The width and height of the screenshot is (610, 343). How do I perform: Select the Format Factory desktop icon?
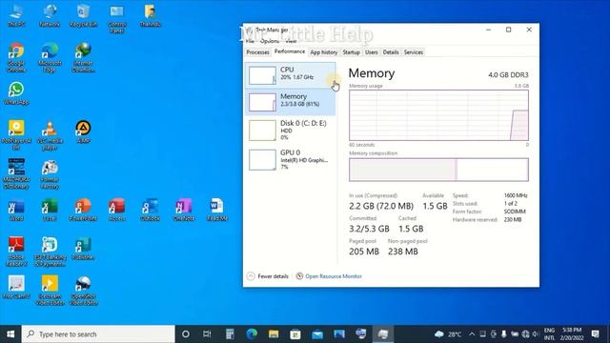pyautogui.click(x=50, y=174)
